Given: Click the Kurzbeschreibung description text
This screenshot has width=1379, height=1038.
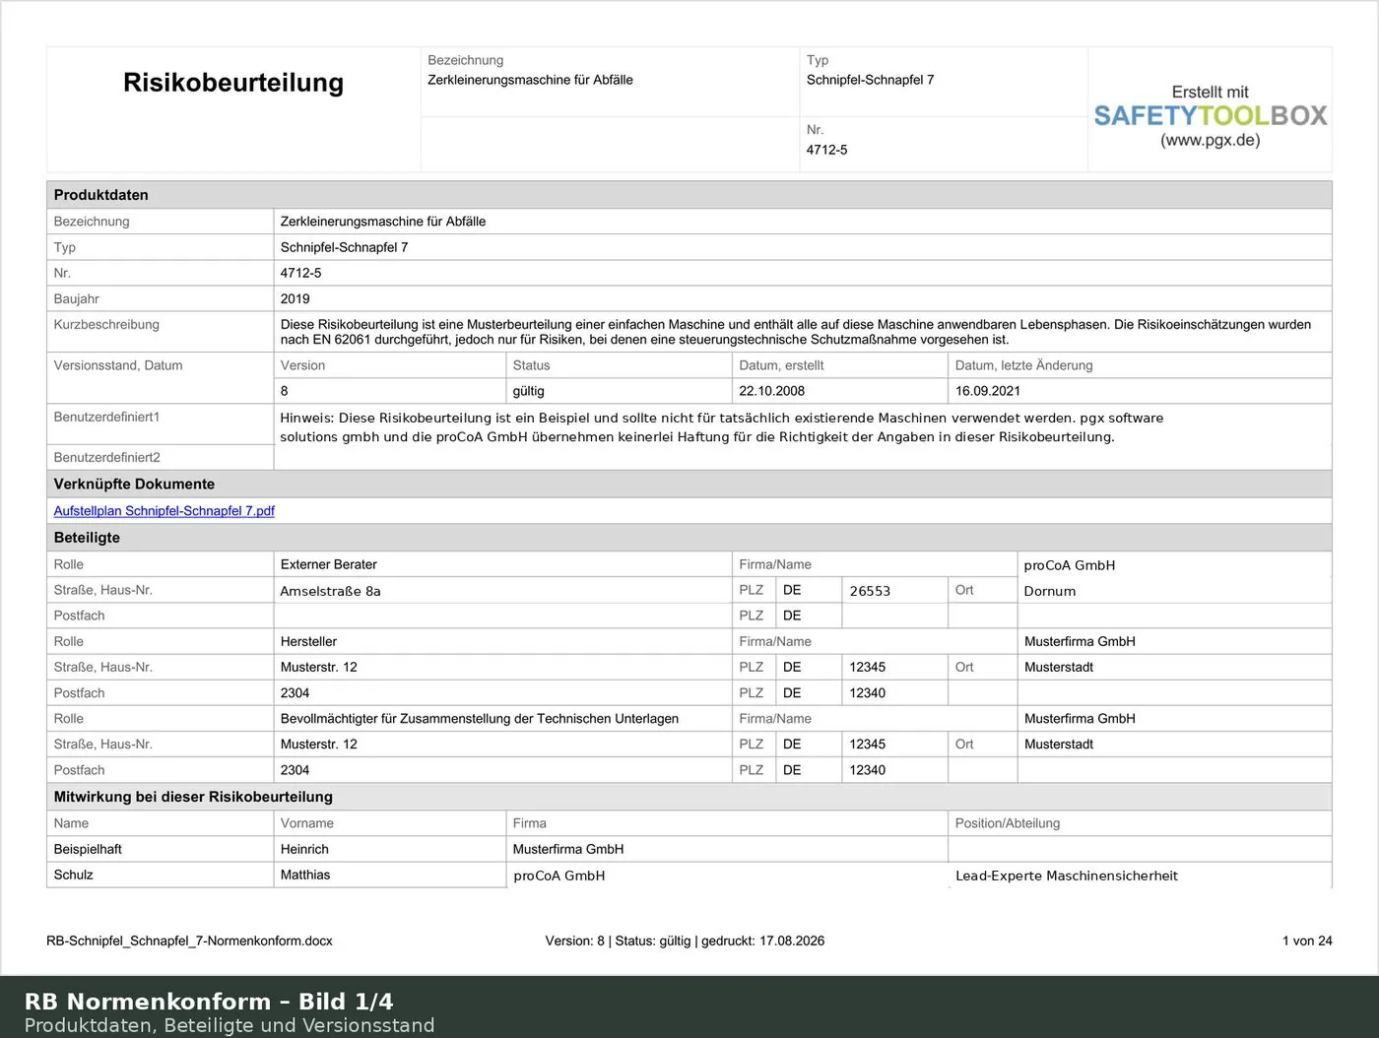Looking at the screenshot, I should [x=796, y=332].
